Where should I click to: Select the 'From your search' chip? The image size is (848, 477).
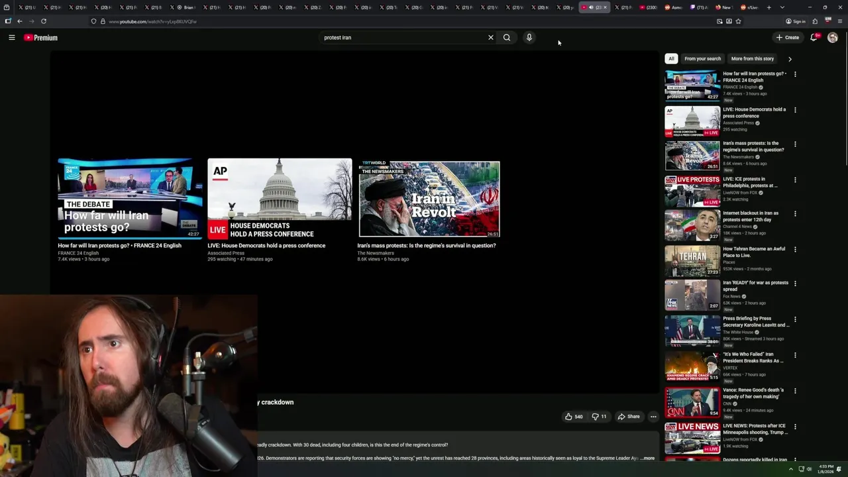[702, 58]
